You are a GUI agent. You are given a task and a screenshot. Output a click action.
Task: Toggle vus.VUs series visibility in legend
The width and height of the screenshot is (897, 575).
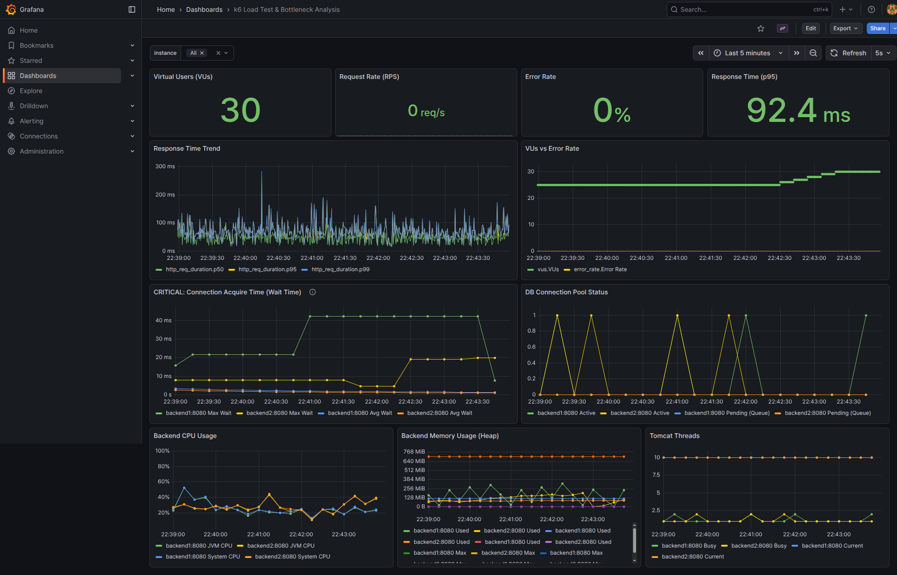(x=543, y=269)
